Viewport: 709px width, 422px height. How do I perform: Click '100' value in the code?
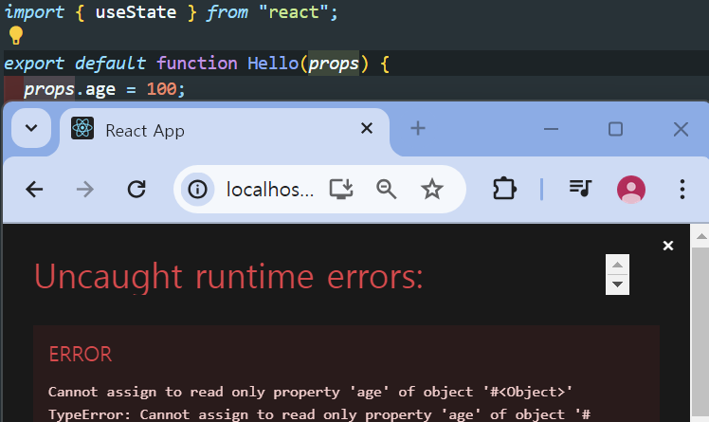[161, 88]
